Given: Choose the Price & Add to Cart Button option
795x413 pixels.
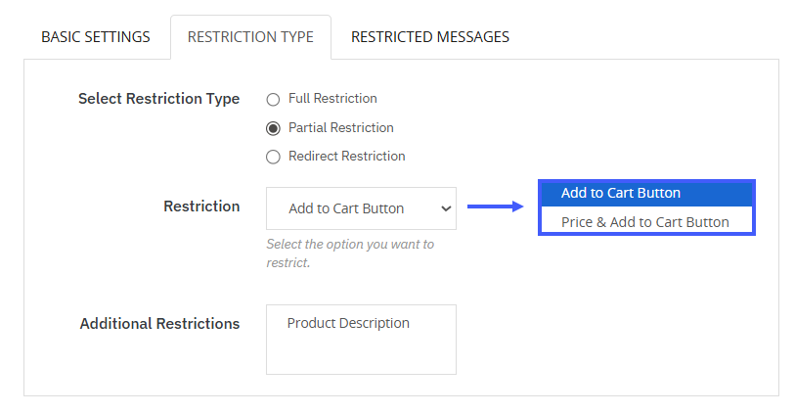Looking at the screenshot, I should pos(645,222).
